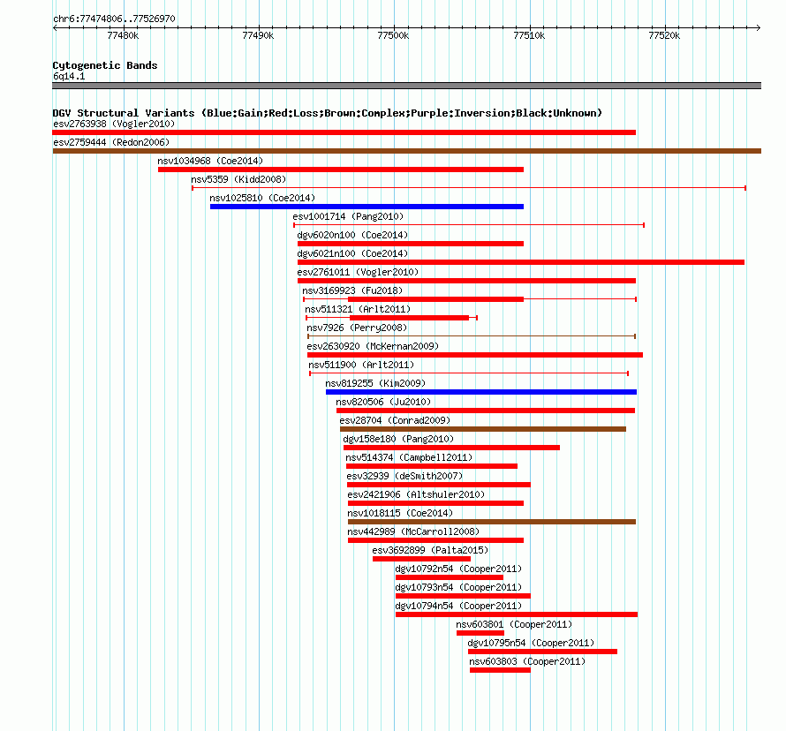This screenshot has width=786, height=731.
Task: Click nsv603801 (Cooper2011) label
Action: click(514, 624)
